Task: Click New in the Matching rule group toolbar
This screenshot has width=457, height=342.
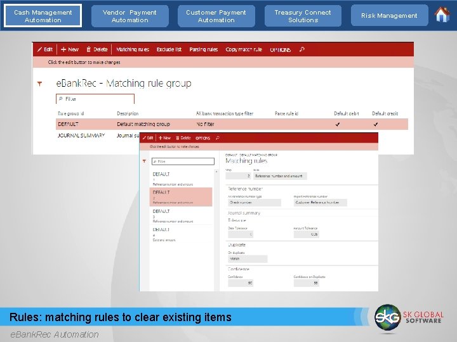Action: tap(70, 49)
